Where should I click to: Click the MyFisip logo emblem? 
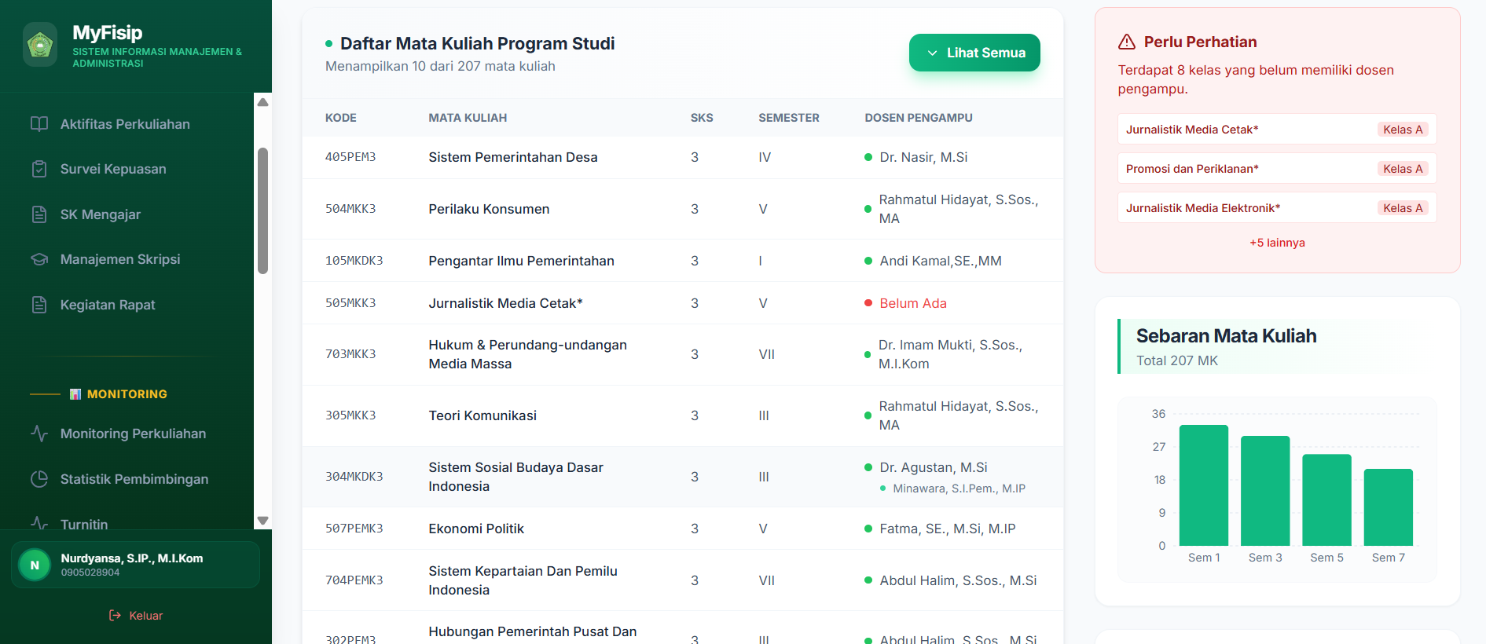point(40,44)
